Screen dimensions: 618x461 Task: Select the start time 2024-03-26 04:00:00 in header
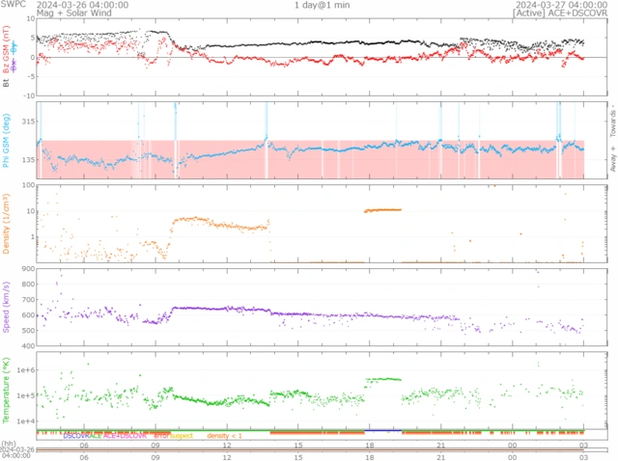pyautogui.click(x=82, y=5)
